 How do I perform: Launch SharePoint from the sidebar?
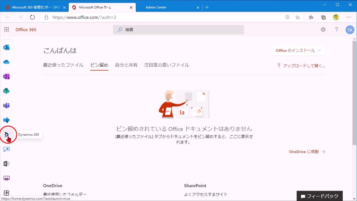point(6,91)
